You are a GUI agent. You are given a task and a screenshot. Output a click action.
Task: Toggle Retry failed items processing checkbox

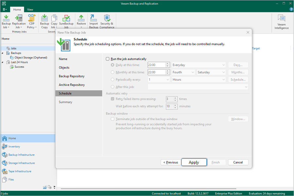coord(112,99)
